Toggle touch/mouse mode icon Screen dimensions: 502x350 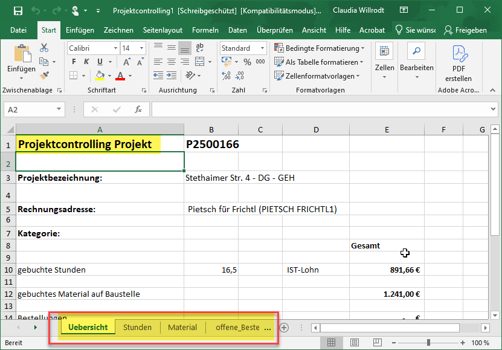[76, 11]
